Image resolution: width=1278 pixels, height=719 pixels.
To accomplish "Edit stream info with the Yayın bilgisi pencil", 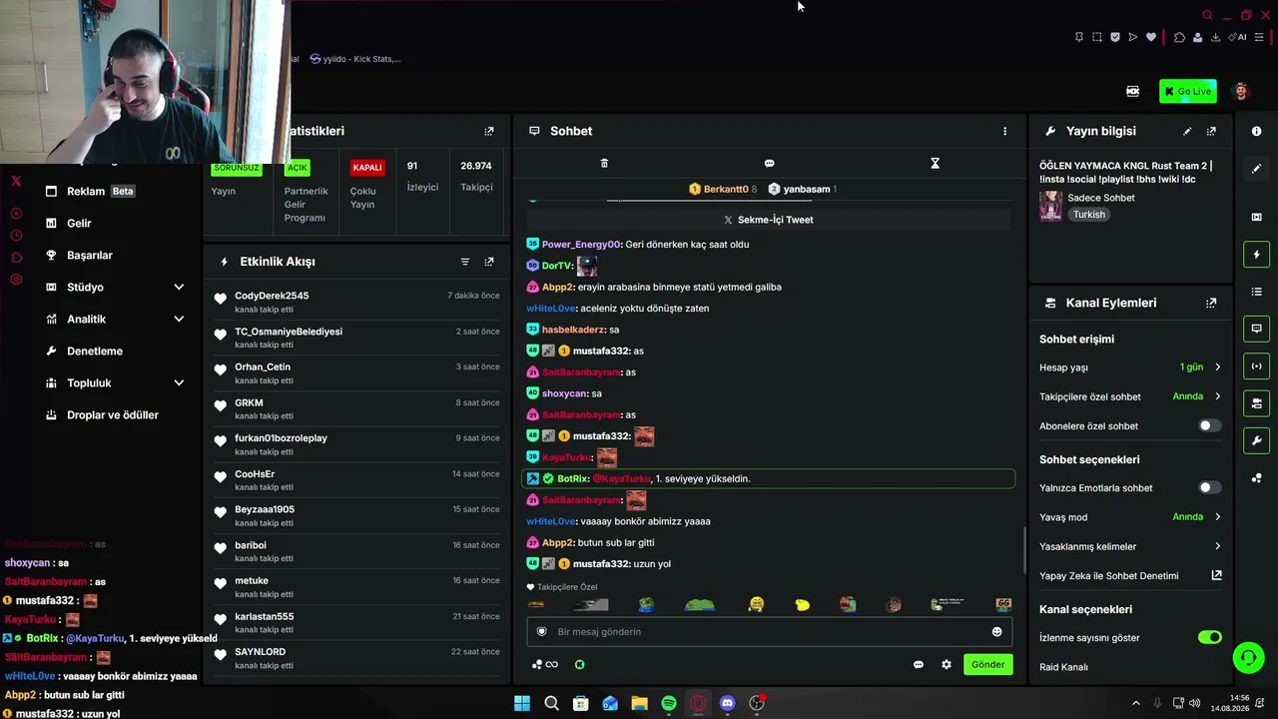I will pyautogui.click(x=1187, y=131).
